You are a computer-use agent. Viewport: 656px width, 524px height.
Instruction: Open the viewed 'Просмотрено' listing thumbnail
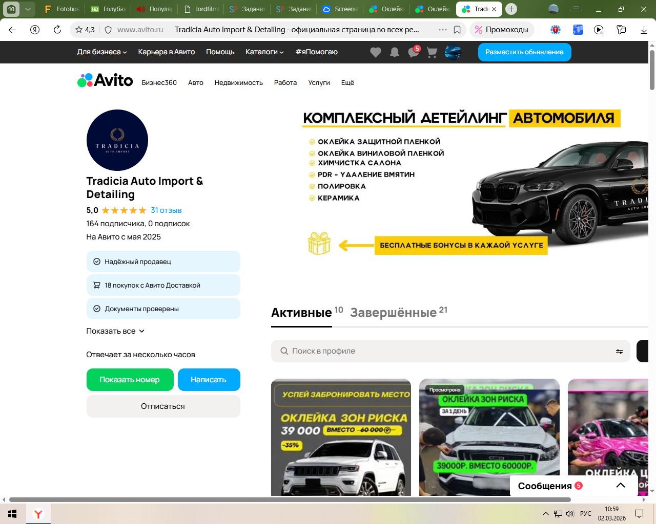point(489,437)
